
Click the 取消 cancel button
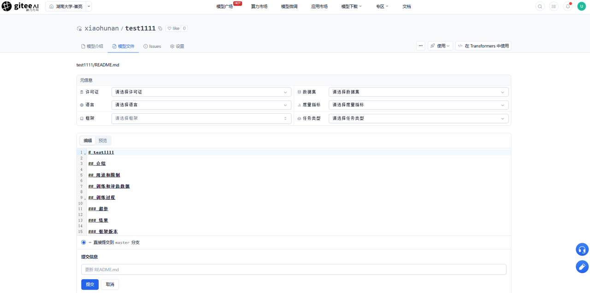coord(110,284)
